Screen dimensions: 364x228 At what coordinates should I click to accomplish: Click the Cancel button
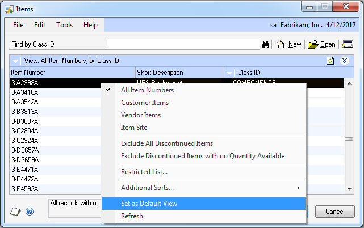coord(334,212)
